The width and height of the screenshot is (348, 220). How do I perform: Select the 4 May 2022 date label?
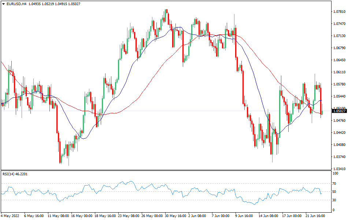pos(10,216)
